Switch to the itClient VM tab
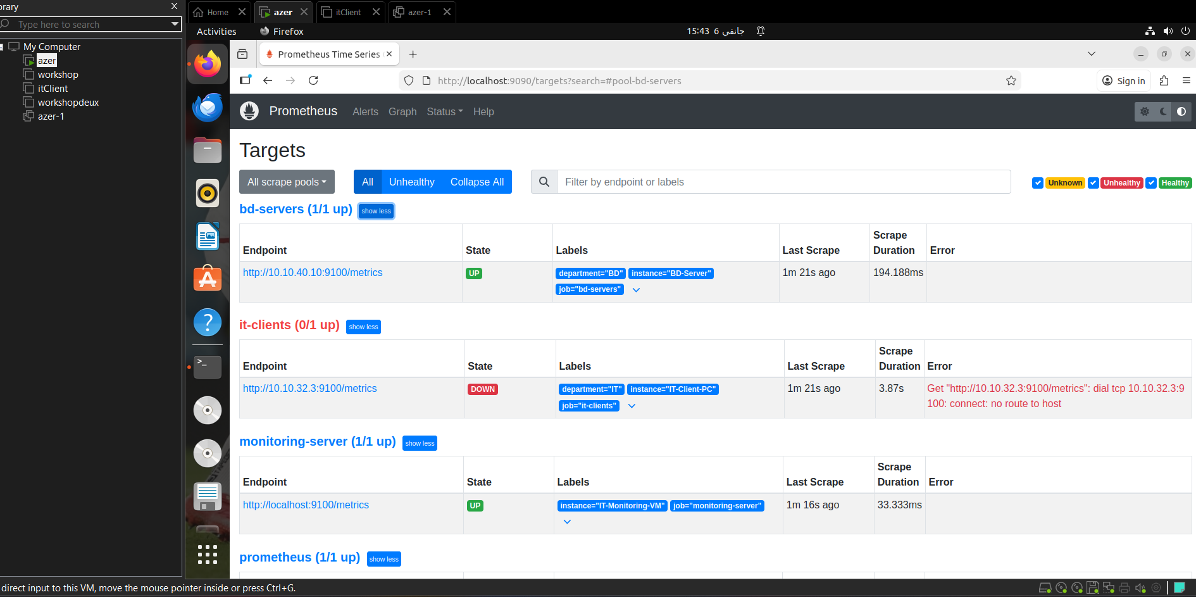The width and height of the screenshot is (1196, 597). tap(348, 12)
